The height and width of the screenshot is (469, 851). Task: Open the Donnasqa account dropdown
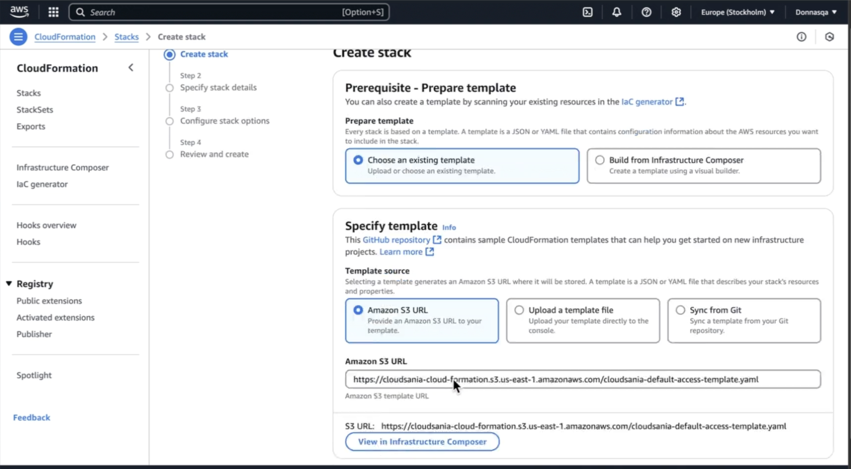click(816, 12)
